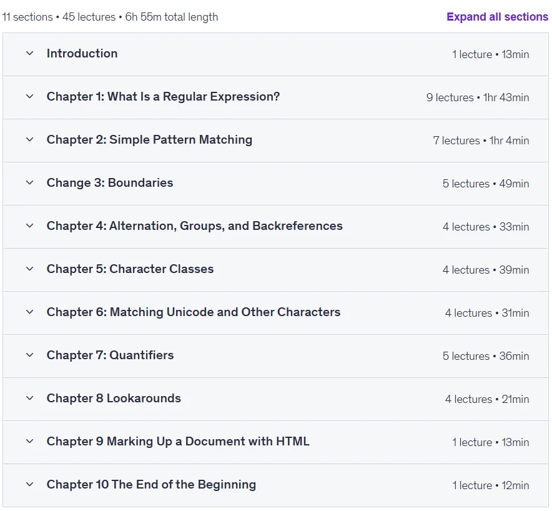Expand Chapter 10 chevron icon
Image resolution: width=552 pixels, height=511 pixels.
click(30, 485)
